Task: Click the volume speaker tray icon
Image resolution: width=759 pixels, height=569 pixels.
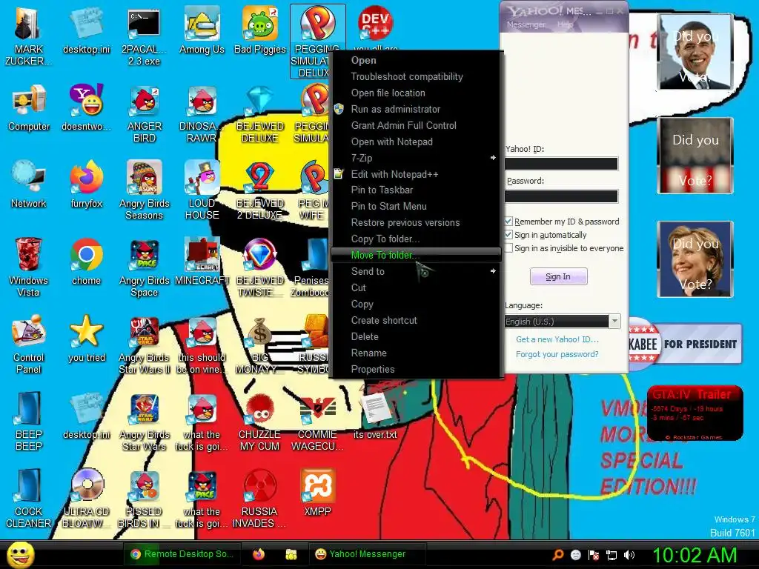Action: 629,555
